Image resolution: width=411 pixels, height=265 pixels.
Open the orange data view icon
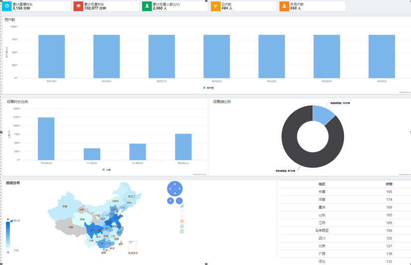(x=182, y=221)
